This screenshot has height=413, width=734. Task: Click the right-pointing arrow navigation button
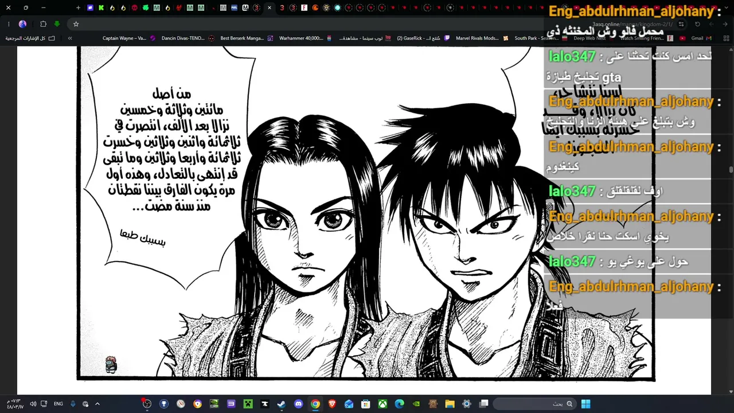(724, 24)
